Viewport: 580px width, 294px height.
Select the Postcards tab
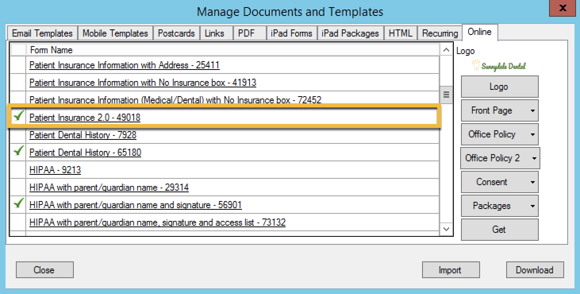click(177, 33)
